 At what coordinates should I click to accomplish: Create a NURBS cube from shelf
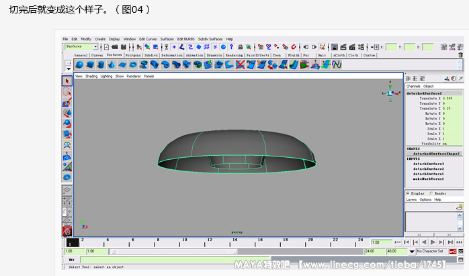pyautogui.click(x=90, y=64)
